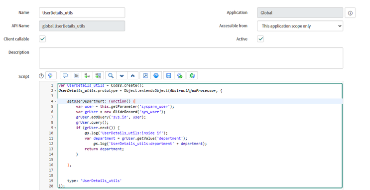The width and height of the screenshot is (370, 190).
Task: Click getValue('department') on line 11
Action: pos(162,138)
